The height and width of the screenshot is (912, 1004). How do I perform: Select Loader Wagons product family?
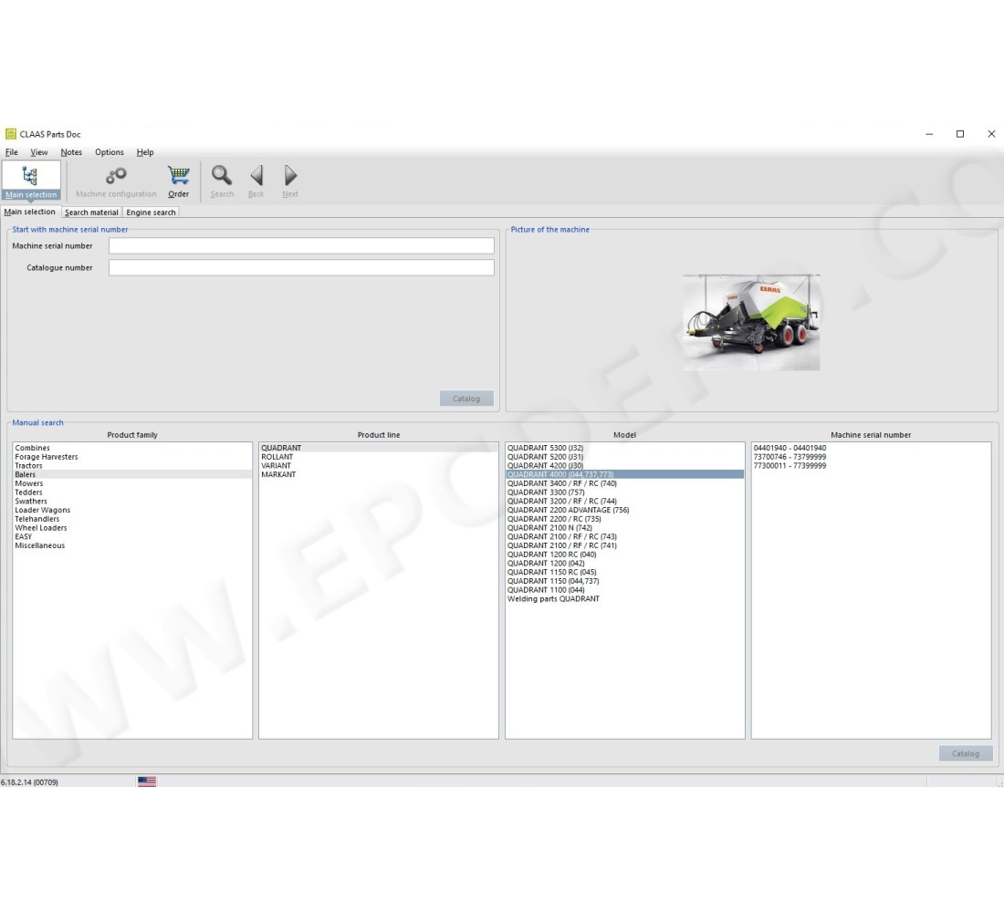[132, 510]
